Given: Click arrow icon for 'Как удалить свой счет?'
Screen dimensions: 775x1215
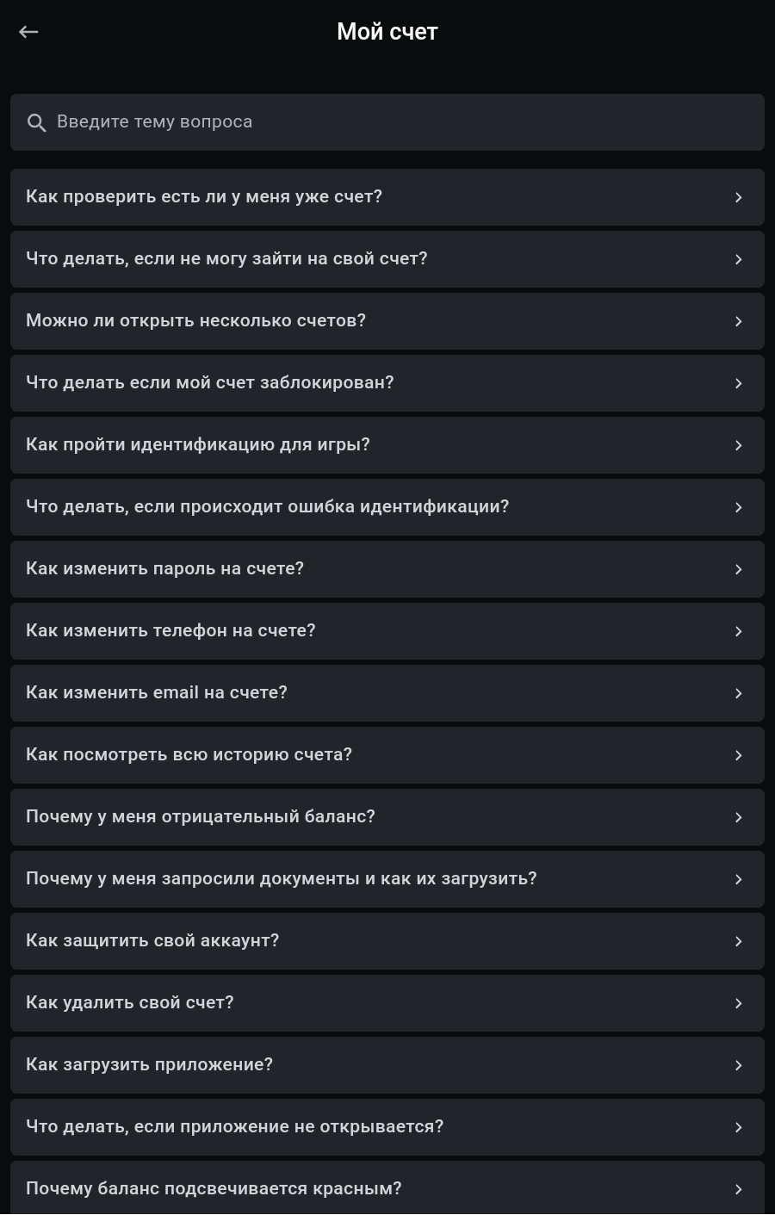Looking at the screenshot, I should point(738,1003).
